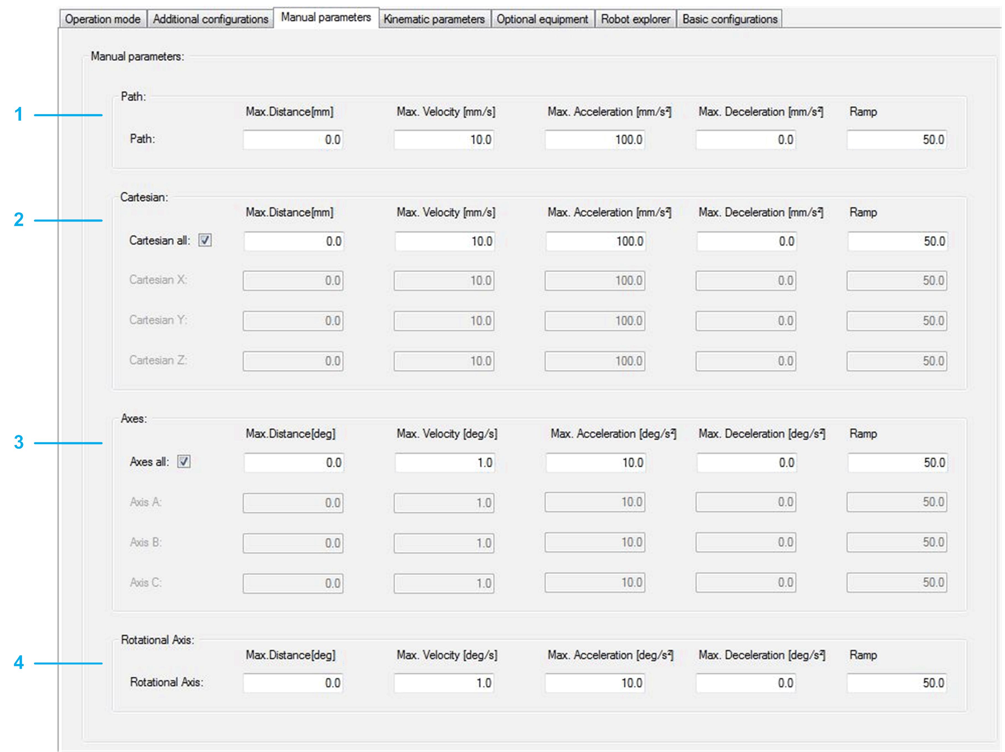Viewport: 1005px width, 752px height.
Task: Select Rotational Axis Max. Deceleration field
Action: click(x=746, y=683)
